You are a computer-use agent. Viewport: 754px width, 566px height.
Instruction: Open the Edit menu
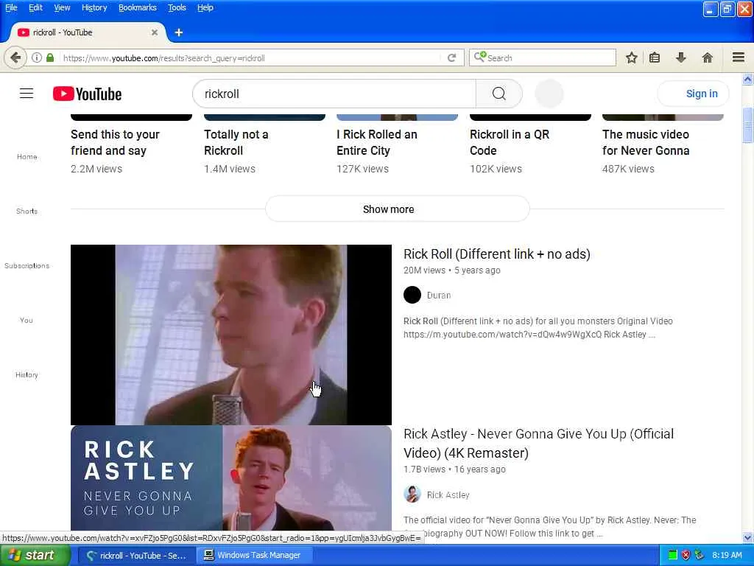(x=35, y=7)
